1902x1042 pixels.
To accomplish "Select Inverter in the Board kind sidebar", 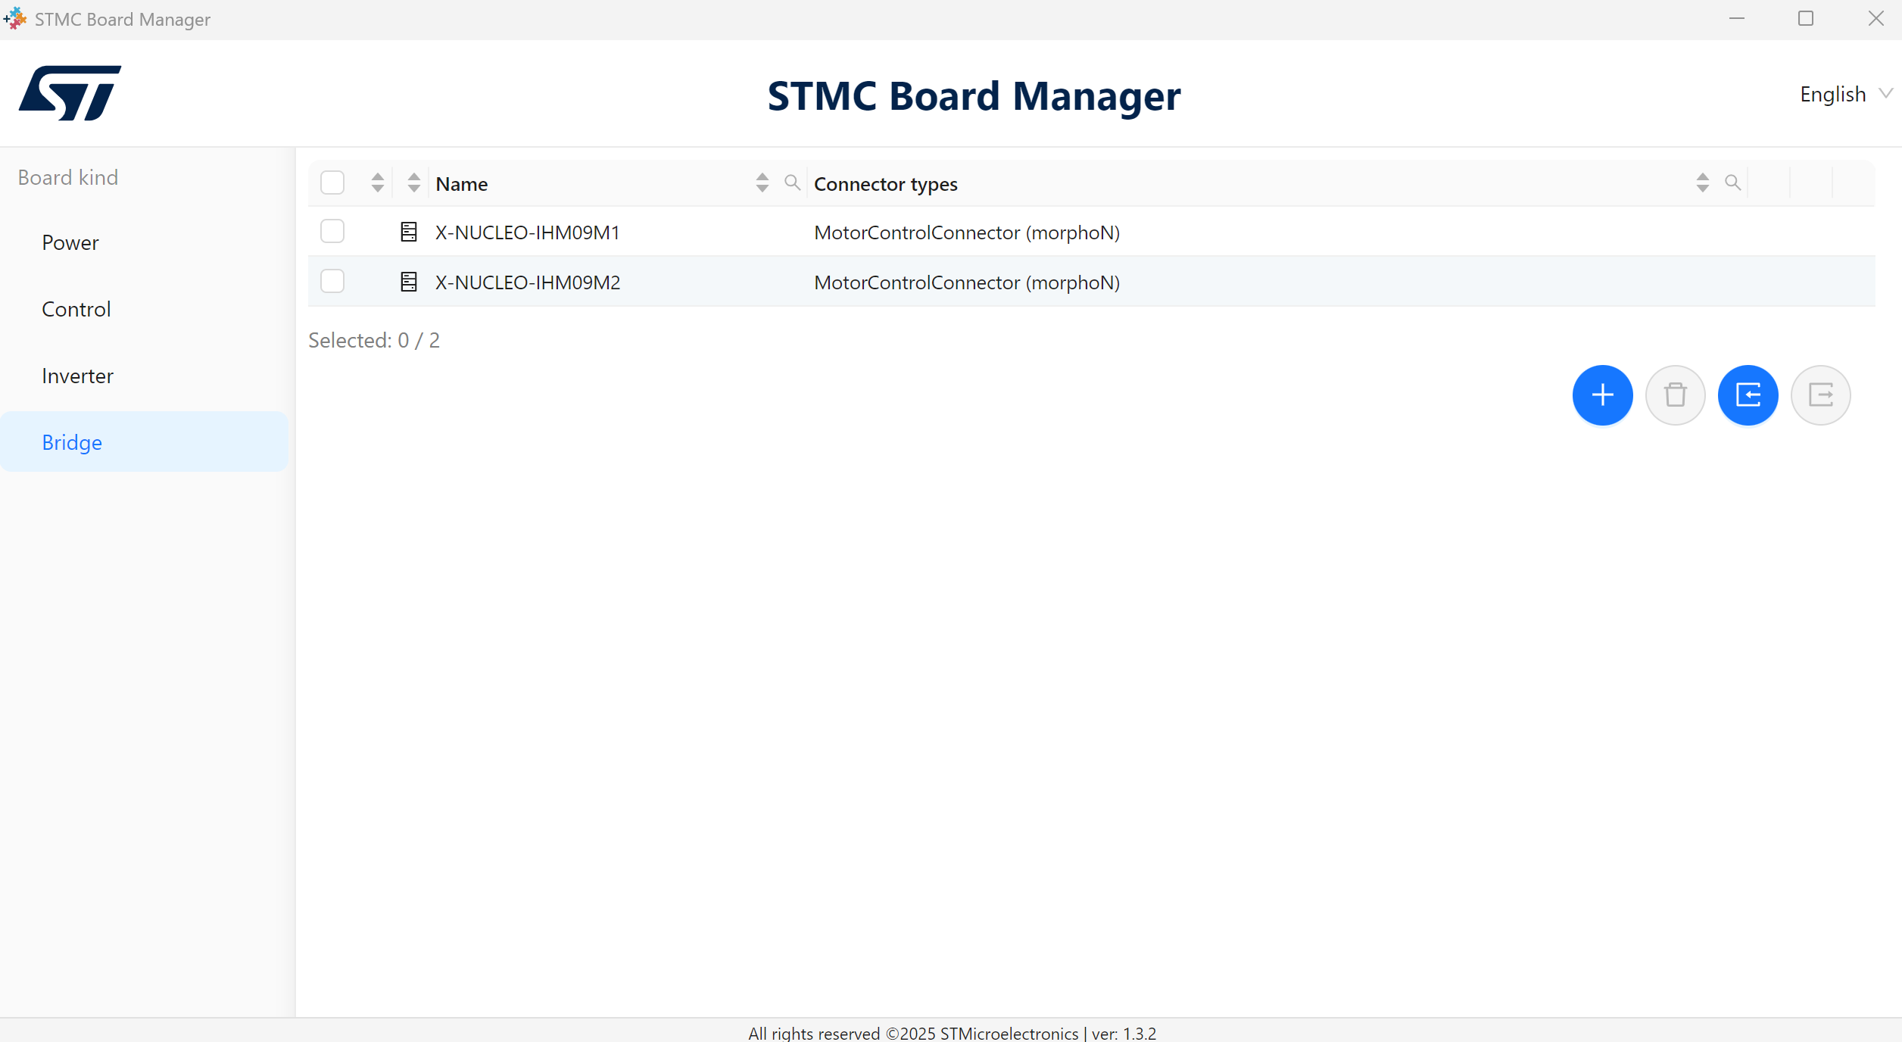I will click(77, 376).
